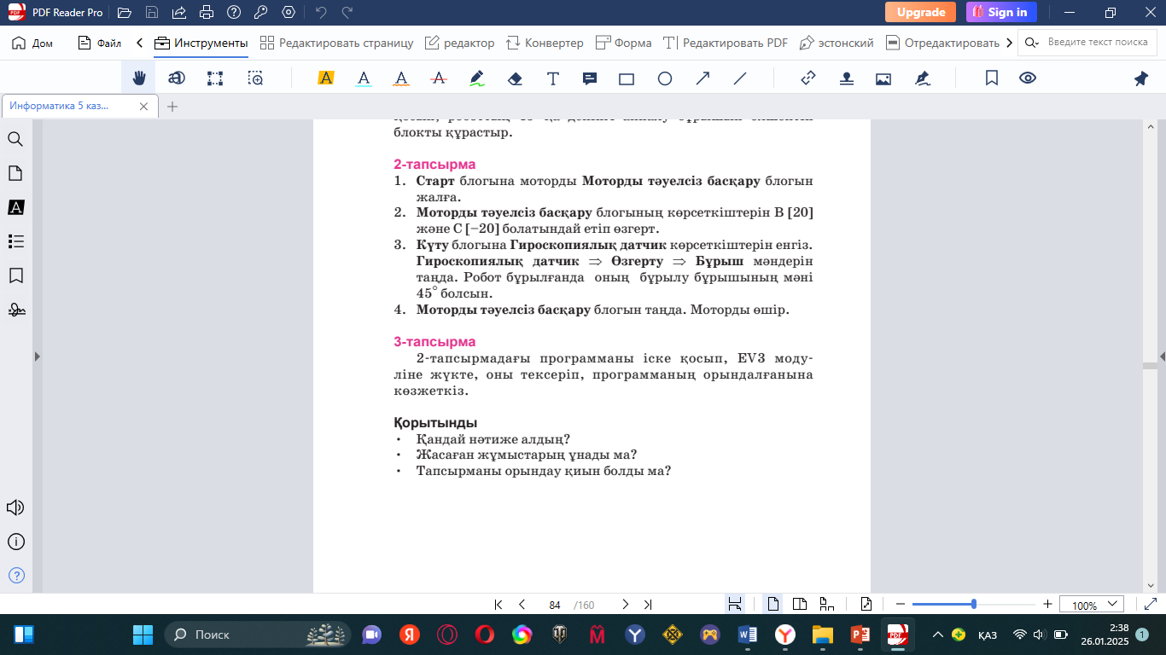Screen dimensions: 1166x655
Task: Toggle annotation visibility eye icon
Action: (x=1028, y=78)
